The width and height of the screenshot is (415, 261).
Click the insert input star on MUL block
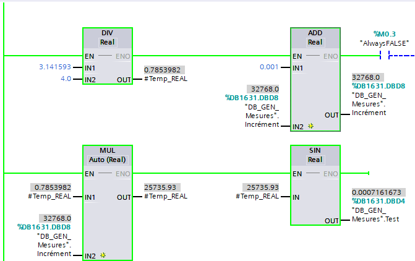(x=103, y=254)
